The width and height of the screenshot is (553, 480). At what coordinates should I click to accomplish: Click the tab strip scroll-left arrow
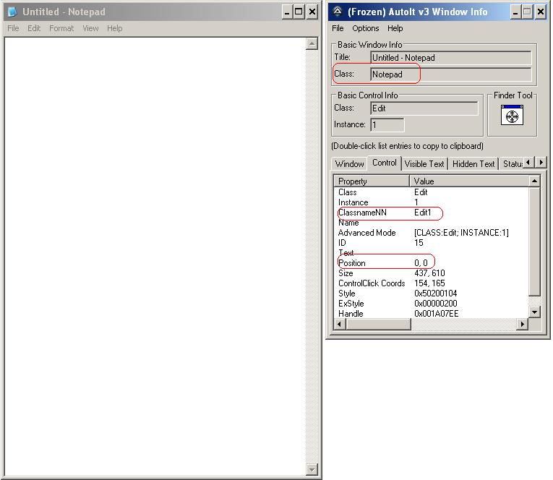pyautogui.click(x=528, y=163)
